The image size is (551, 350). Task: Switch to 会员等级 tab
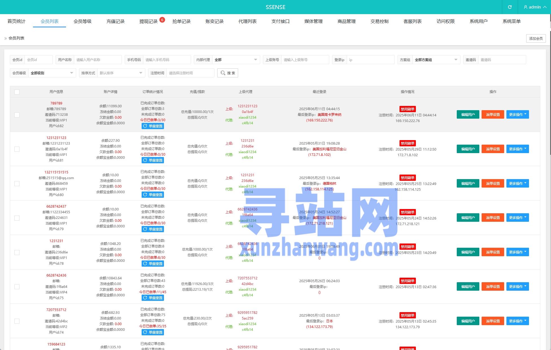pyautogui.click(x=82, y=21)
